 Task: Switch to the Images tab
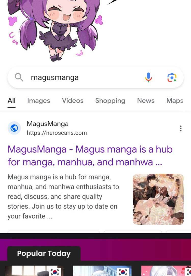39,101
